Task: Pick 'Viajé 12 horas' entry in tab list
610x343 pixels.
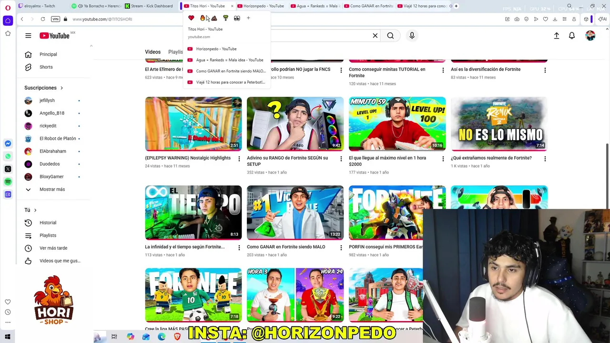Action: (x=226, y=82)
